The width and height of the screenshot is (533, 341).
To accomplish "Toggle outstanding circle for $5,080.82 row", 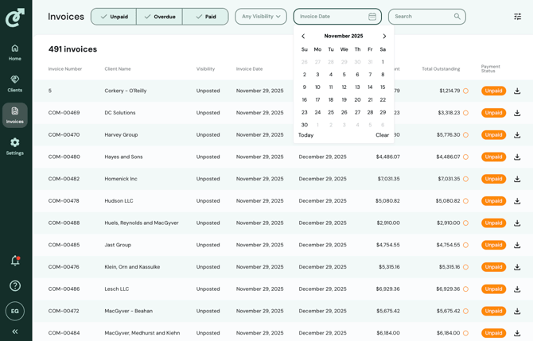I will 465,201.
